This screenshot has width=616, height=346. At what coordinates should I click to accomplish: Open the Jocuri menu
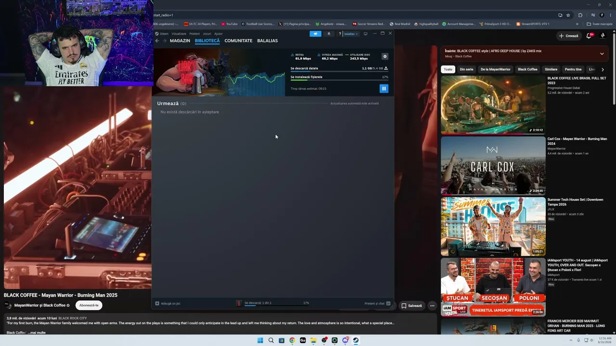(x=207, y=34)
